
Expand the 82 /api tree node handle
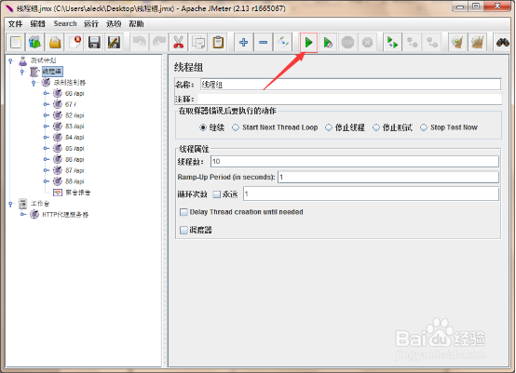[x=47, y=115]
